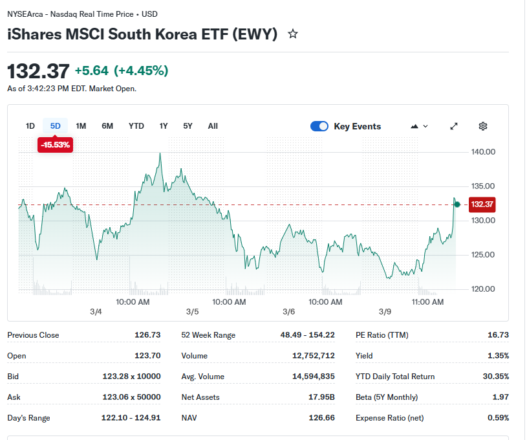
Task: Click the Beta (5Y Monthly) label
Action: pyautogui.click(x=387, y=397)
